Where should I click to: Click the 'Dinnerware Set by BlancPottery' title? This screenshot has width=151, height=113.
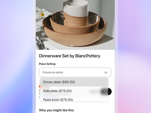70,56
